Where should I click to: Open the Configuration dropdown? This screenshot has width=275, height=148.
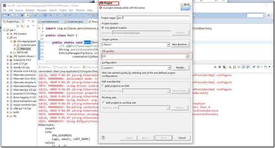169,68
